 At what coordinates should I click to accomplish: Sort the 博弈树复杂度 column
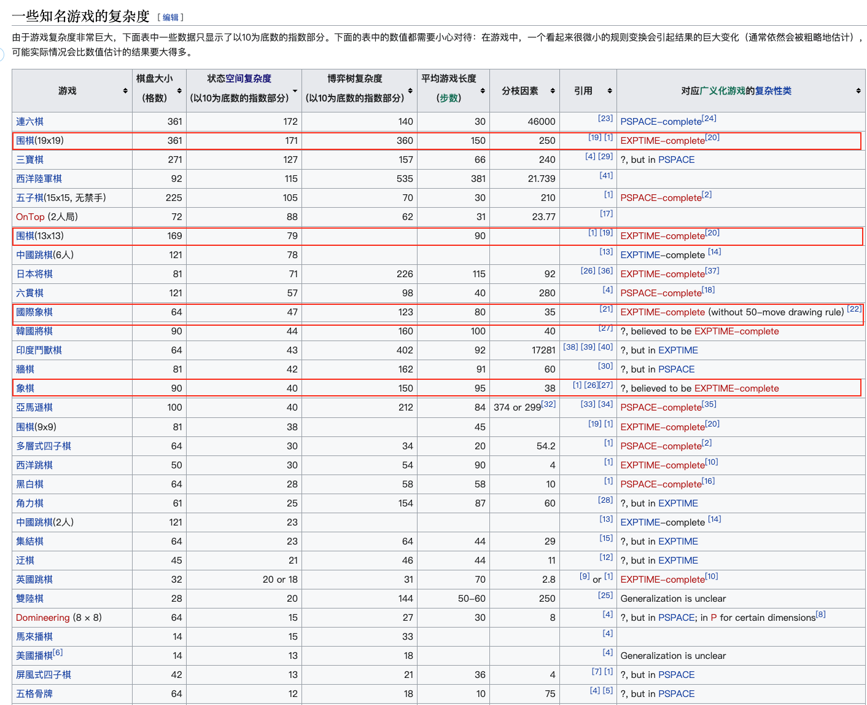(410, 90)
